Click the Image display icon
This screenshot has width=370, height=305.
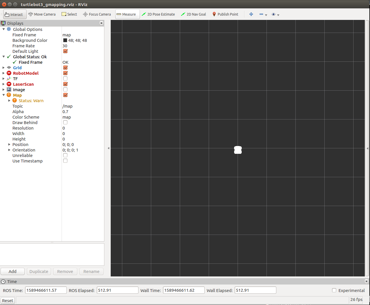tap(9, 89)
